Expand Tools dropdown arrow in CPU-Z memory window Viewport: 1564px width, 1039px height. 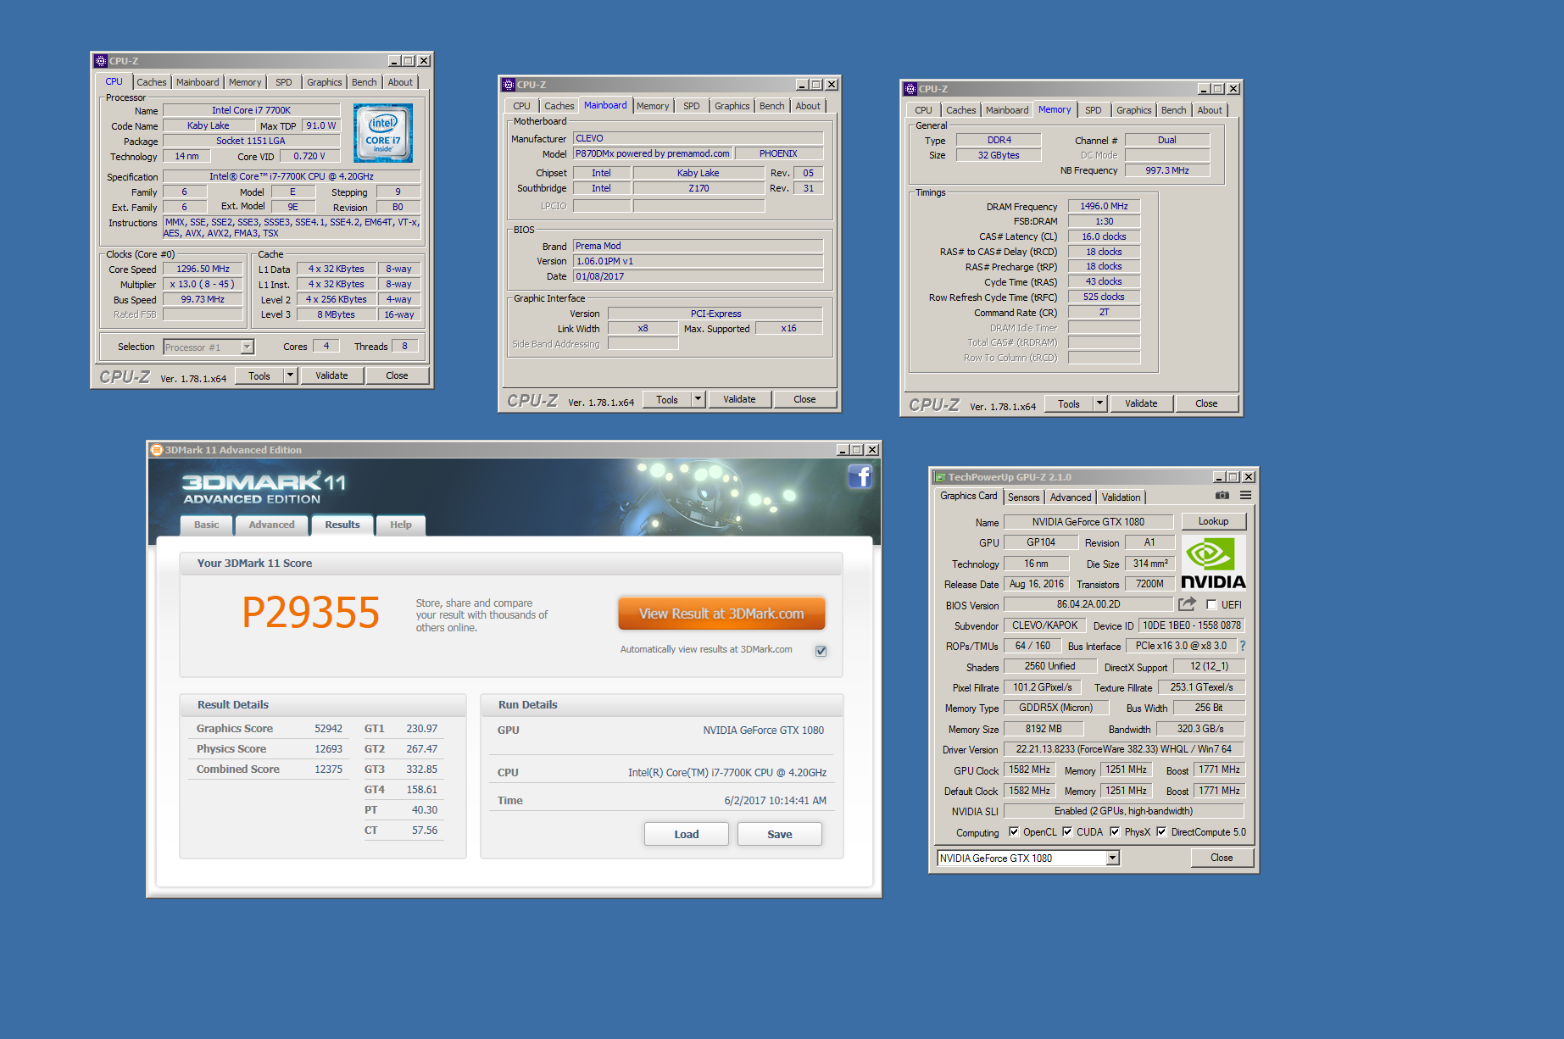(1099, 403)
